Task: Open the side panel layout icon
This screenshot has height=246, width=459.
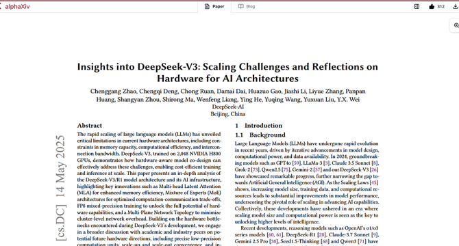Action: 417,6
